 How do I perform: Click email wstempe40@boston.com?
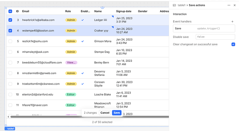(38, 31)
